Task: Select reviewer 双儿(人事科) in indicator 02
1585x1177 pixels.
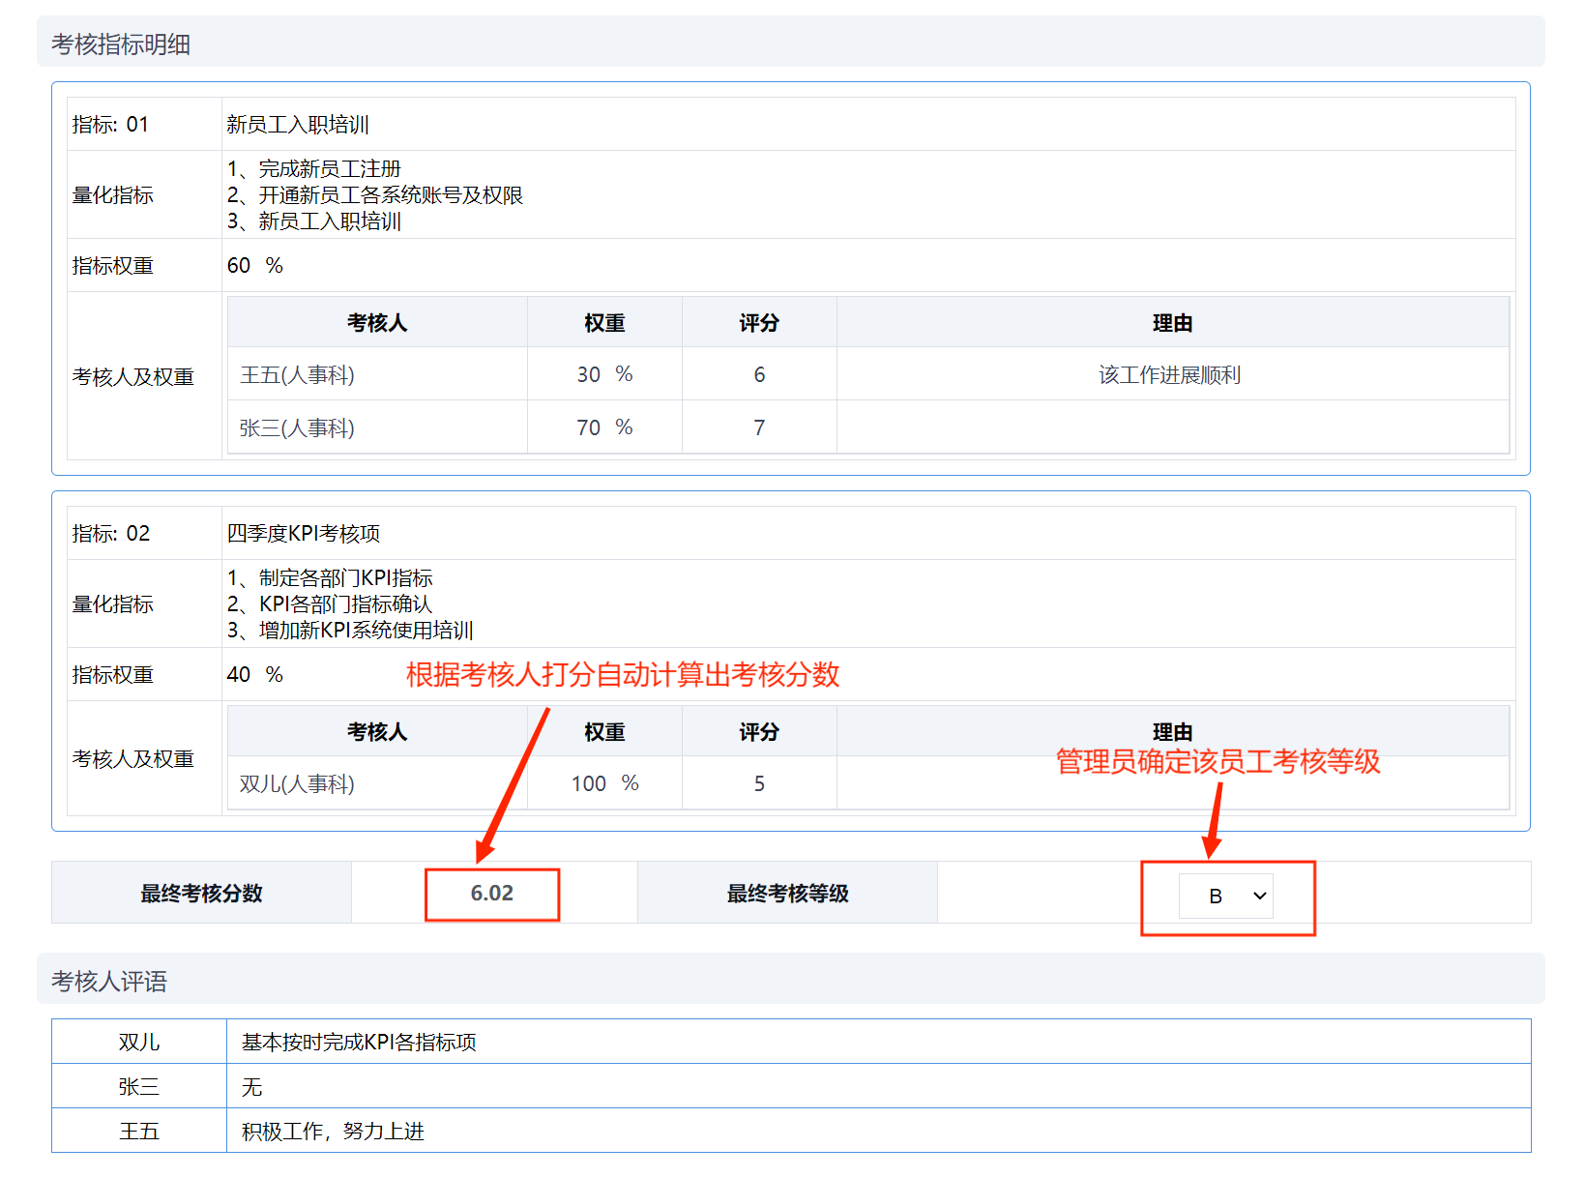Action: pos(297,783)
